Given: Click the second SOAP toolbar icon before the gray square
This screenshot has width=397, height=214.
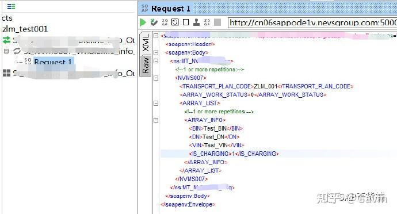Looking at the screenshot, I should (207, 22).
